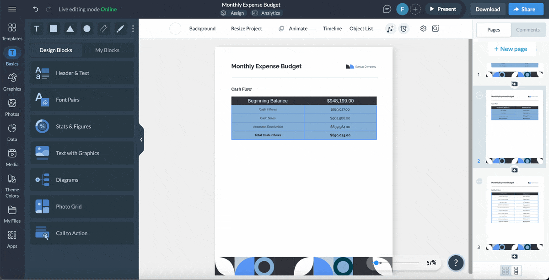Select the Draw/Brush tool
Viewport: 549px width, 280px height.
coord(120,28)
